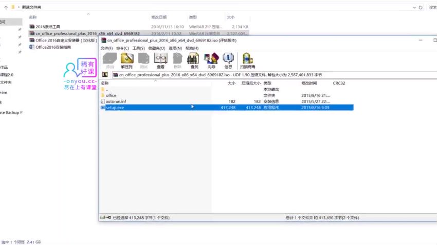Open the Commands (命令) menu

(x=122, y=48)
